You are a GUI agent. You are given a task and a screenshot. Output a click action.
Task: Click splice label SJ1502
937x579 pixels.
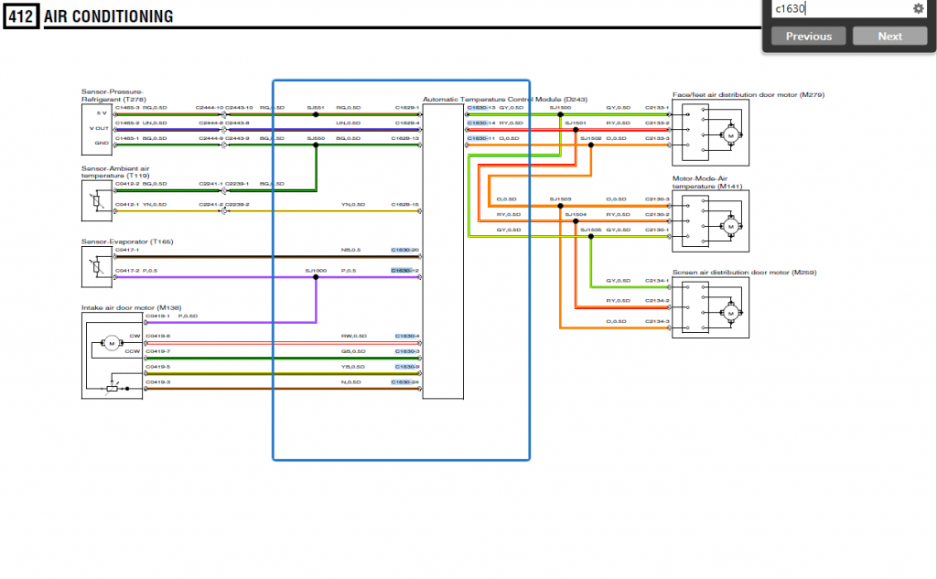pyautogui.click(x=591, y=138)
